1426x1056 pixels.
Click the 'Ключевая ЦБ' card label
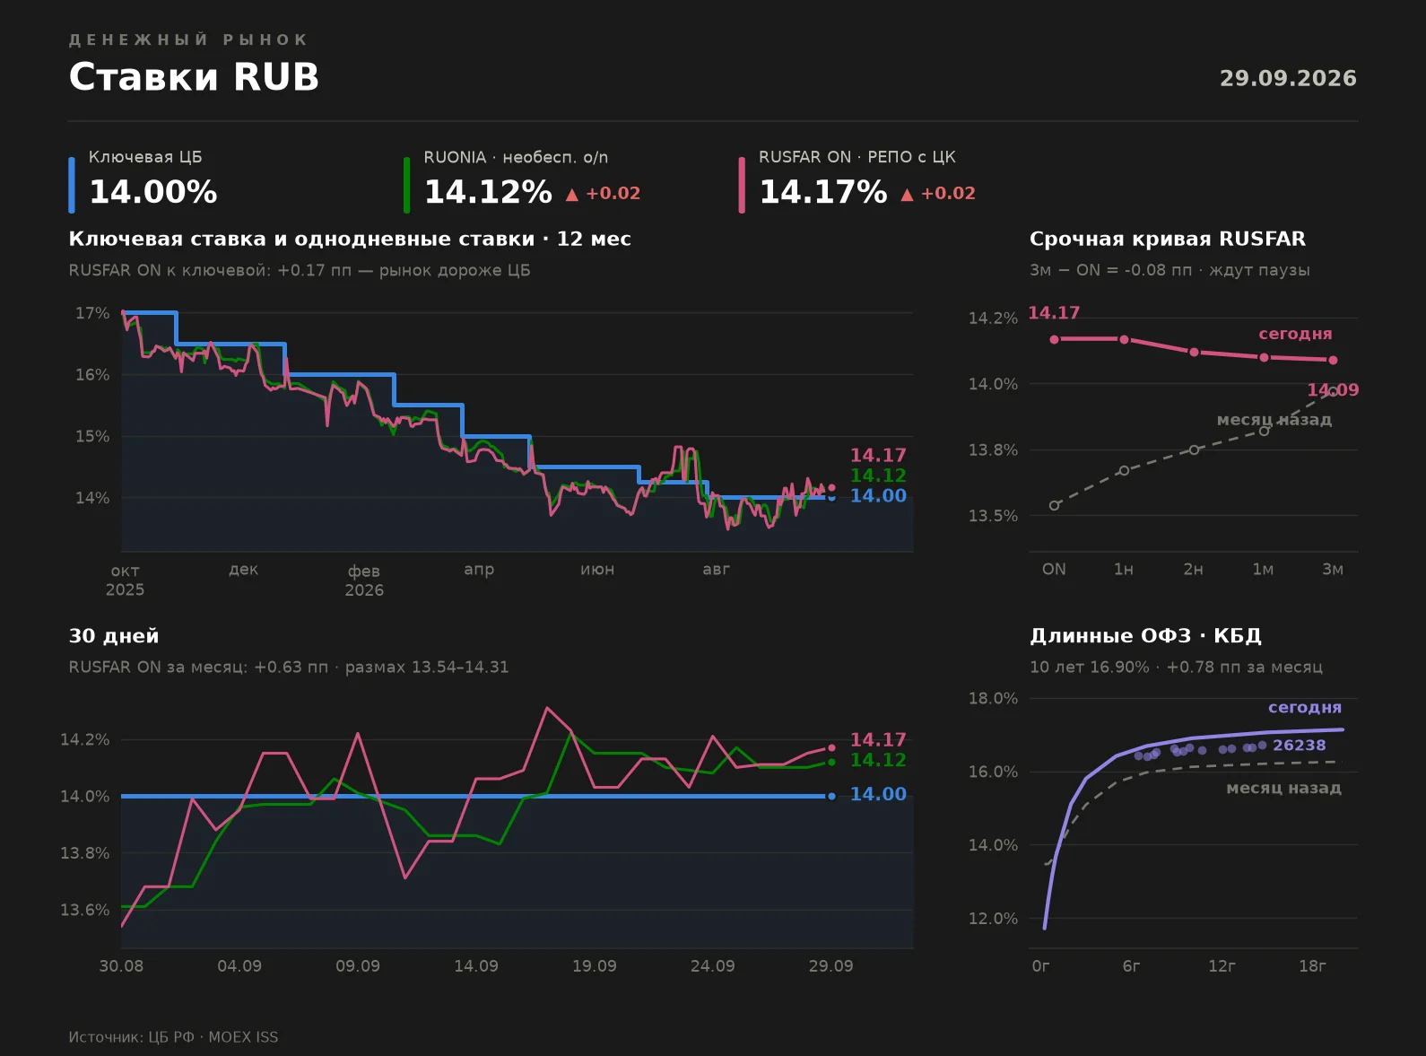pos(145,157)
